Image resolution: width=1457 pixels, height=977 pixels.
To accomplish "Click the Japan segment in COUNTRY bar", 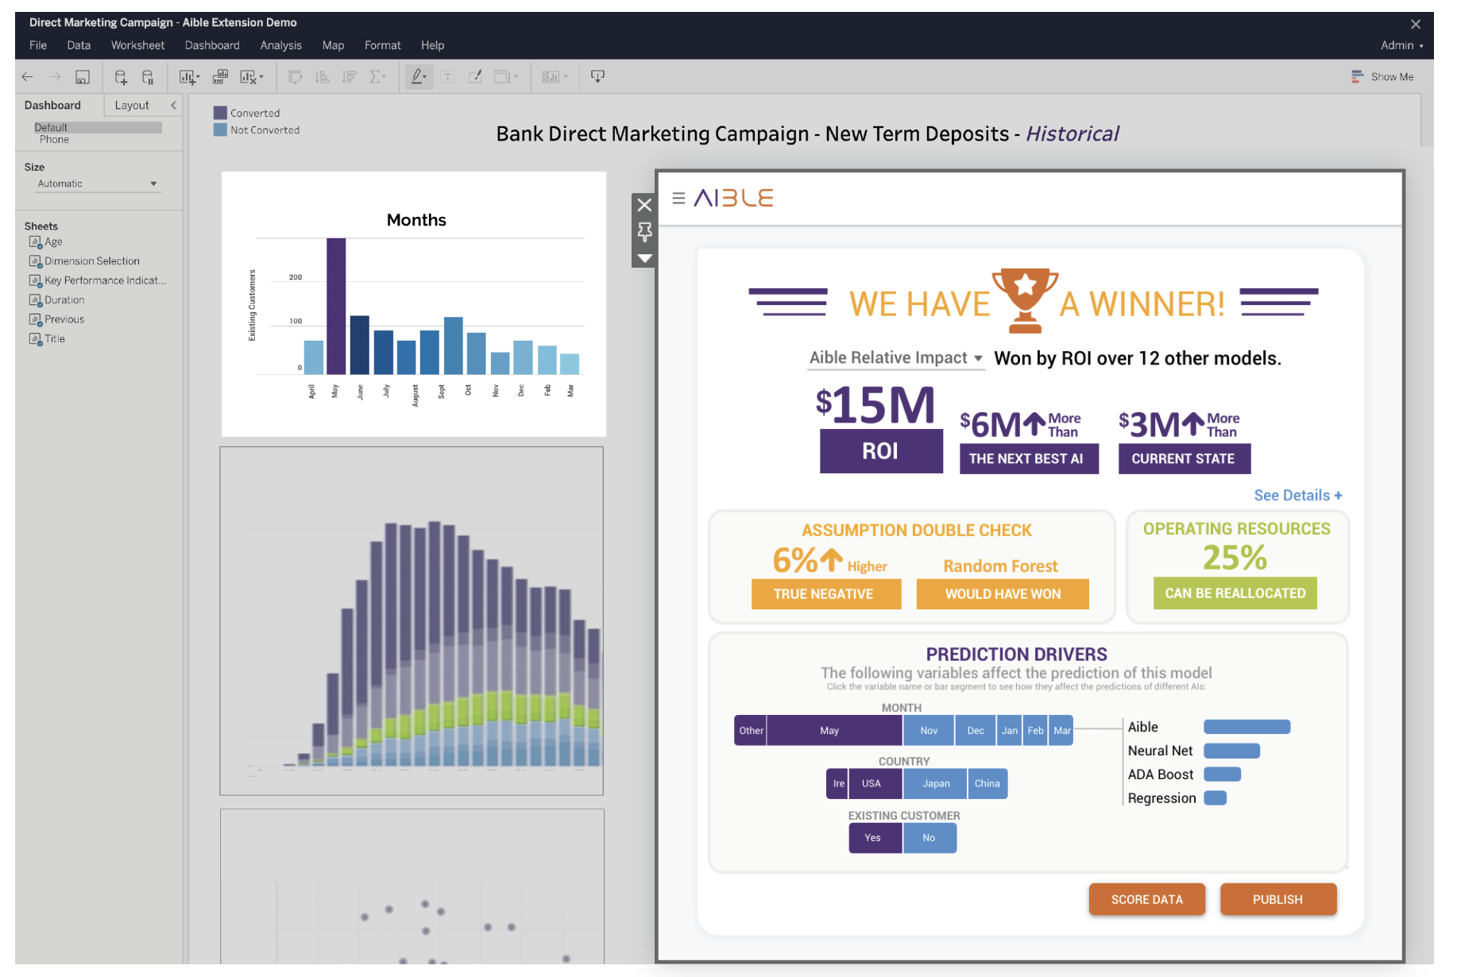I will tap(936, 783).
